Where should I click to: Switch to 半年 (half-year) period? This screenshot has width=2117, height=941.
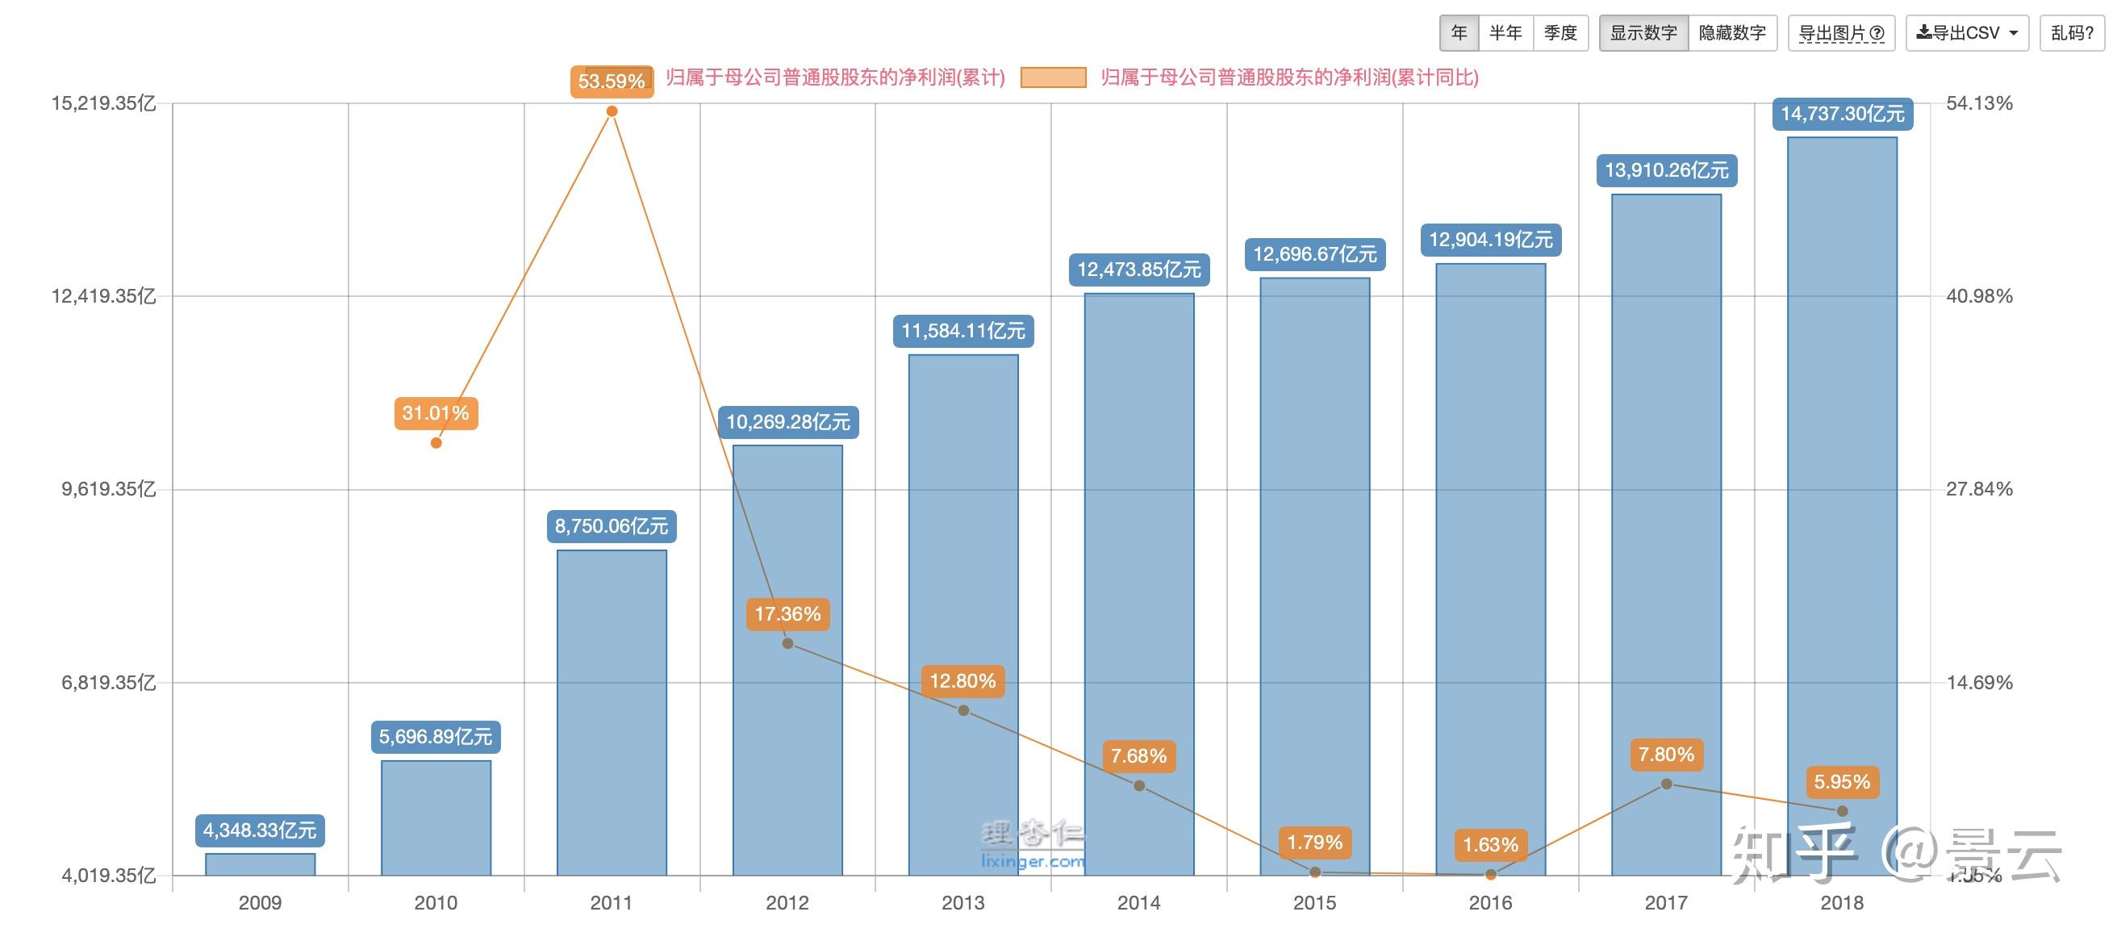click(x=1505, y=33)
